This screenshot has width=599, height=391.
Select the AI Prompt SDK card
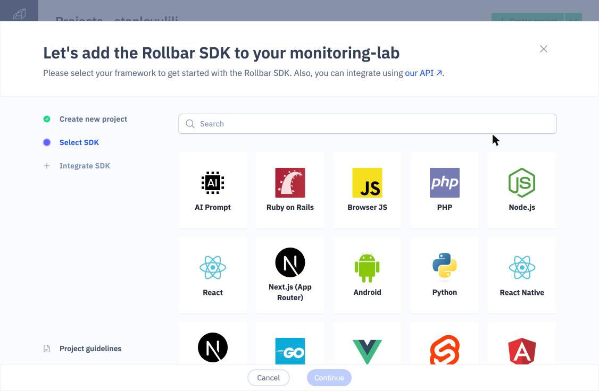[213, 190]
